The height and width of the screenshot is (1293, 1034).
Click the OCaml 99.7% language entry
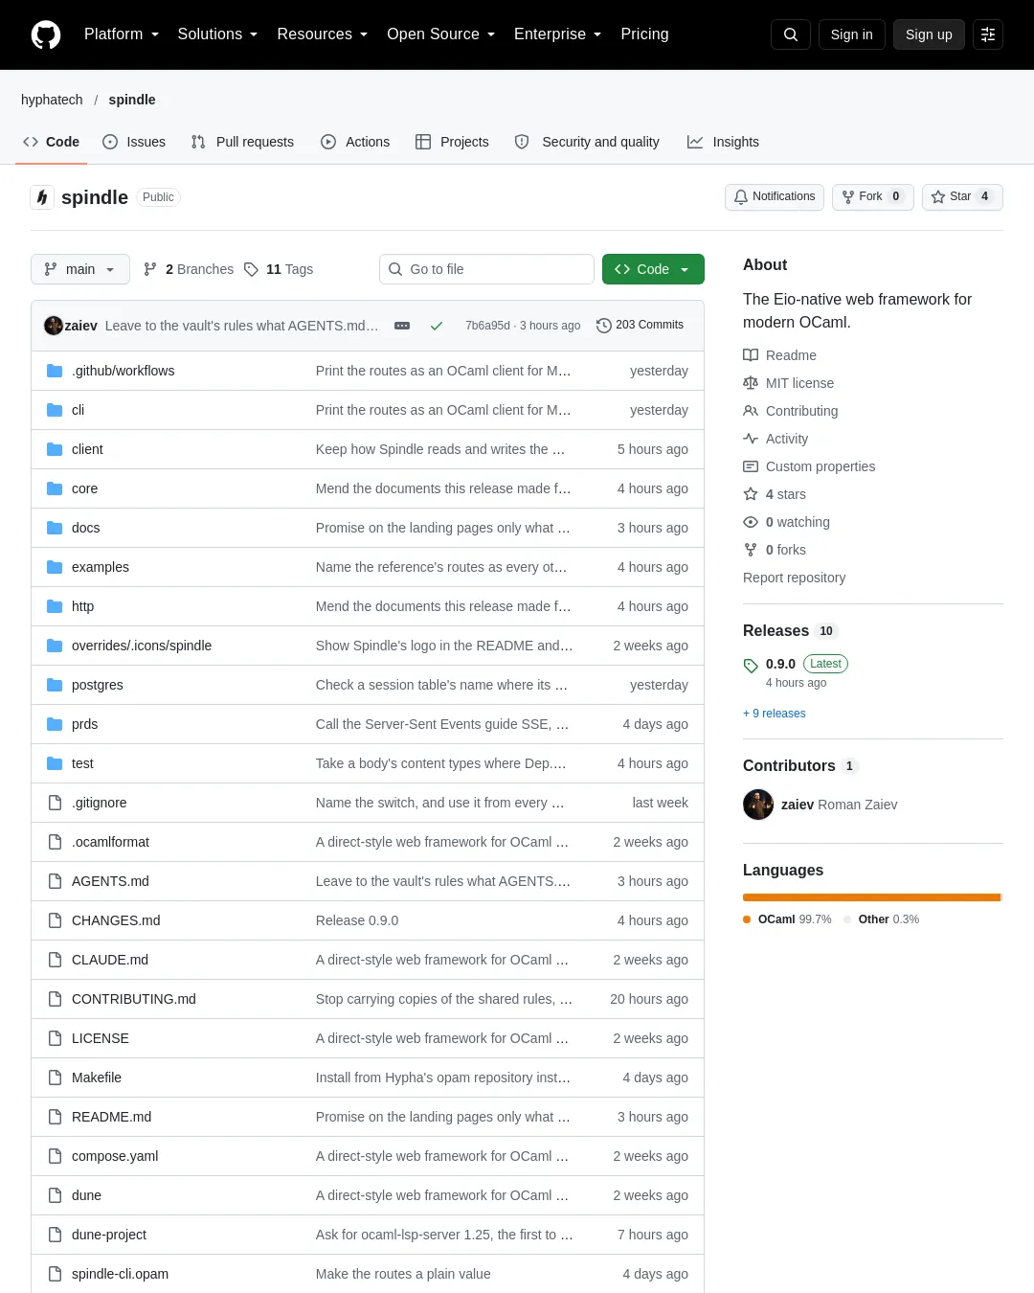787,919
